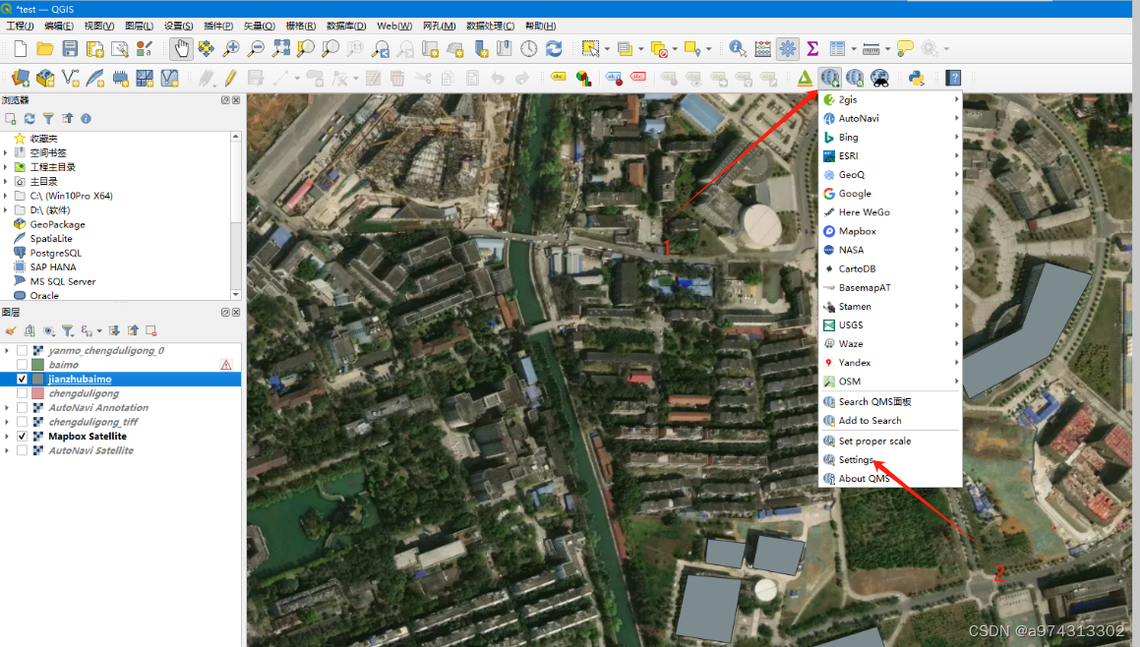Check the baimo layer checkbox
The image size is (1140, 647).
coord(22,365)
